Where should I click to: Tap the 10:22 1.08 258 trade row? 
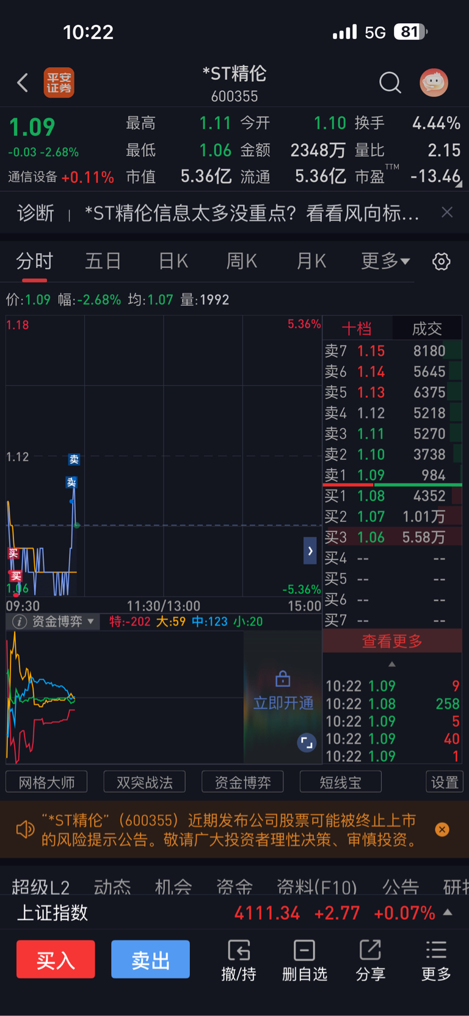(x=393, y=704)
